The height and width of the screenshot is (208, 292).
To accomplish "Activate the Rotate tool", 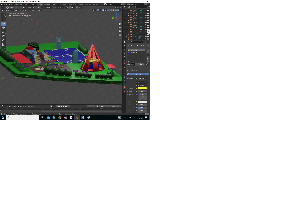I will [3, 27].
